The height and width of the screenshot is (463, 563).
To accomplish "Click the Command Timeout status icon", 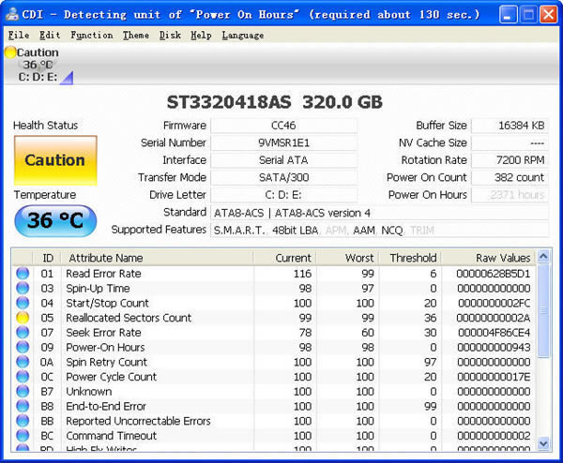I will [23, 436].
